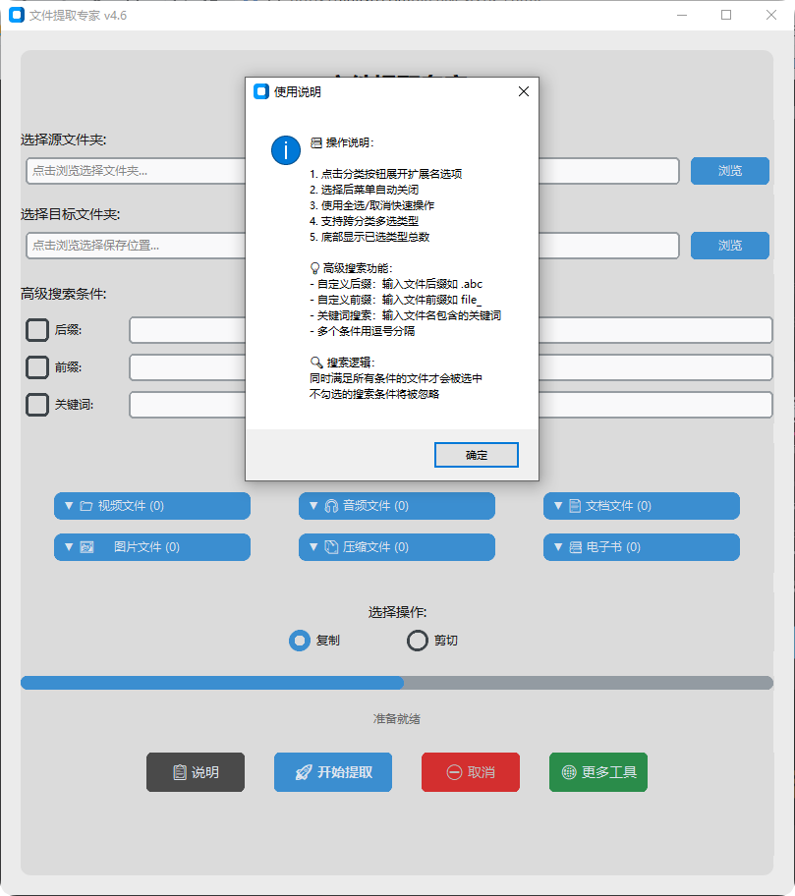Close the 使用说明 dialog with X
795x896 pixels.
[524, 91]
